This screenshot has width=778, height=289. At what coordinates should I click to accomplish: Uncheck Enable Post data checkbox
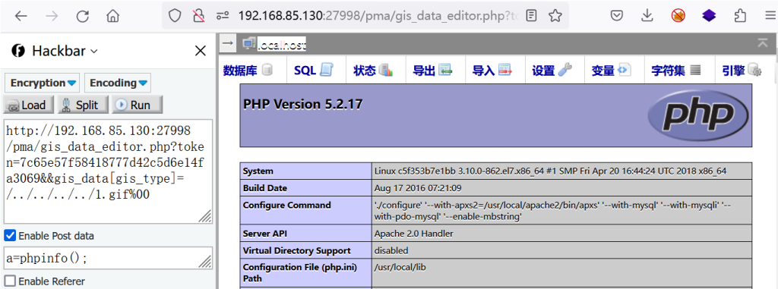9,235
